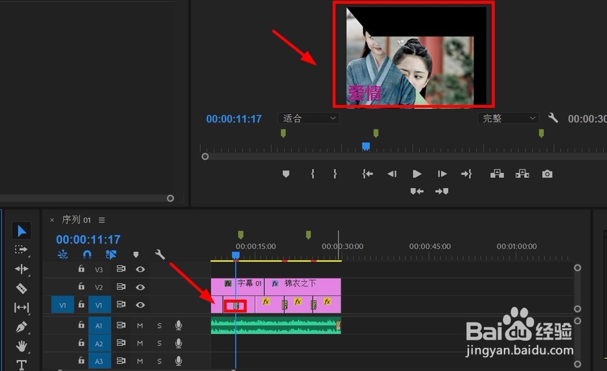This screenshot has width=607, height=371.
Task: Go to In point
Action: pyautogui.click(x=367, y=174)
